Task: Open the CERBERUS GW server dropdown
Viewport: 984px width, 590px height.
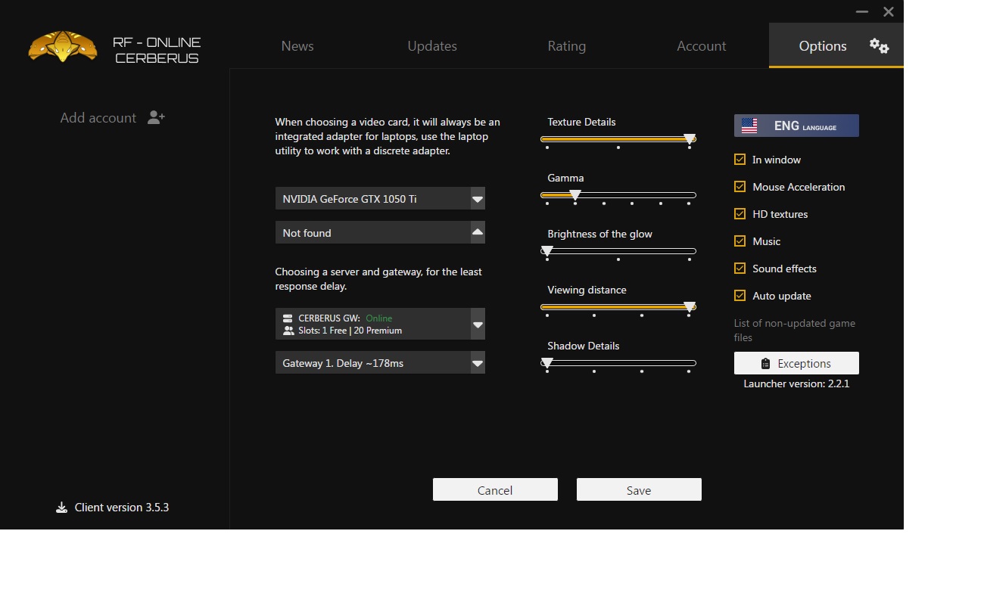Action: [x=478, y=324]
